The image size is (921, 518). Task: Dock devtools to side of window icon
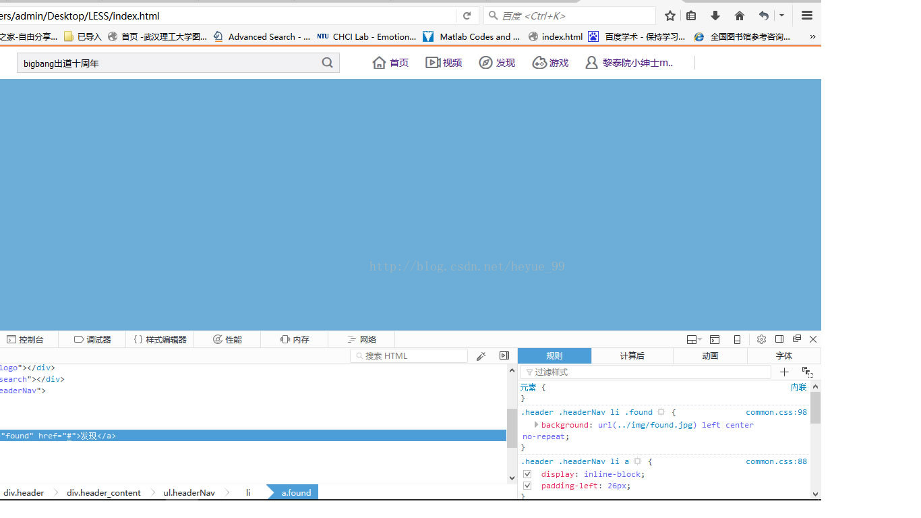pos(779,339)
